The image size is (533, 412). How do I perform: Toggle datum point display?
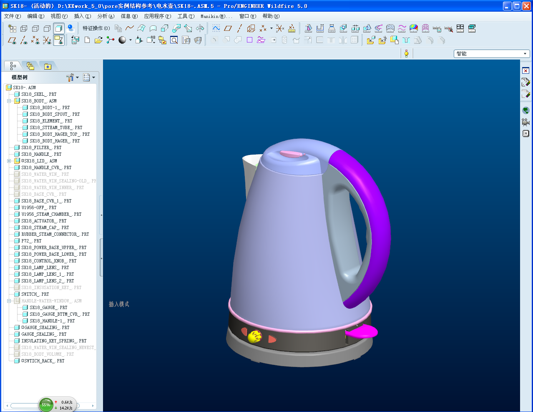[35, 40]
